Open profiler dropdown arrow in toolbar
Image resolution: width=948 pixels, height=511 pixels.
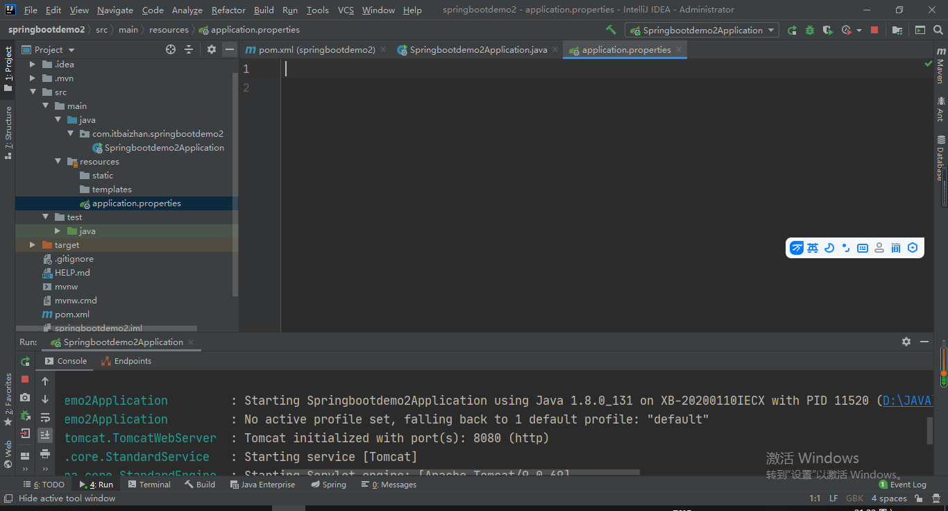[859, 31]
